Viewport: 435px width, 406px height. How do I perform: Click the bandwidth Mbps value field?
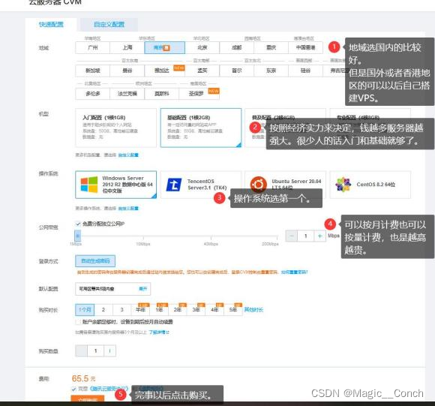click(x=306, y=236)
